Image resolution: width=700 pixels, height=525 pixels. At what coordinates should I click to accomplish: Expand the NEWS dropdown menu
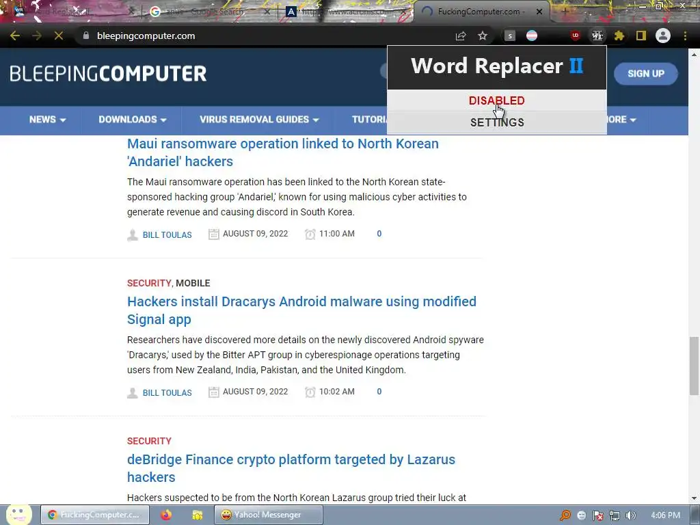tap(47, 120)
